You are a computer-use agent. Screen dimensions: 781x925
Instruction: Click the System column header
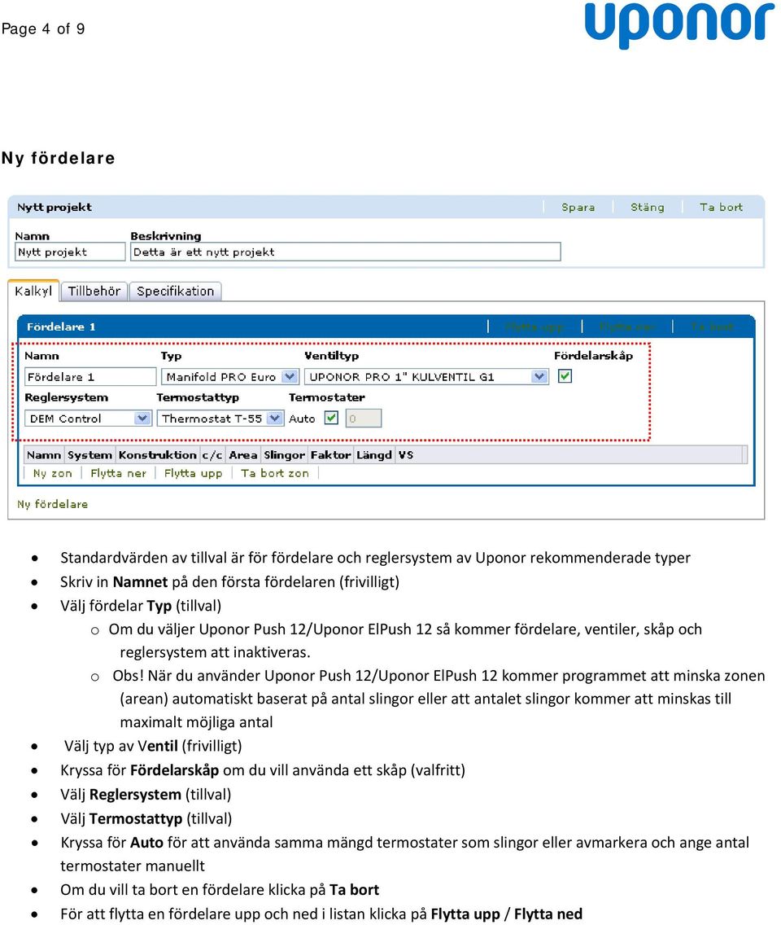coord(89,455)
